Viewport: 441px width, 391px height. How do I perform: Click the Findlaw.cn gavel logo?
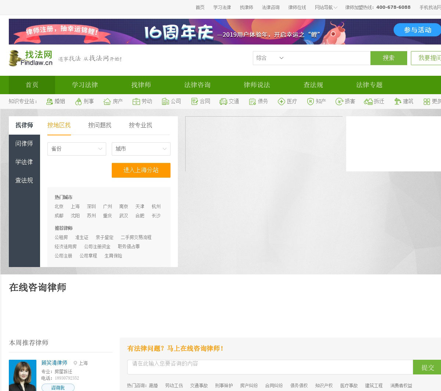point(31,58)
